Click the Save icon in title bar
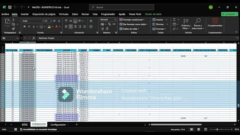The height and width of the screenshot is (135, 240). [x=10, y=7]
